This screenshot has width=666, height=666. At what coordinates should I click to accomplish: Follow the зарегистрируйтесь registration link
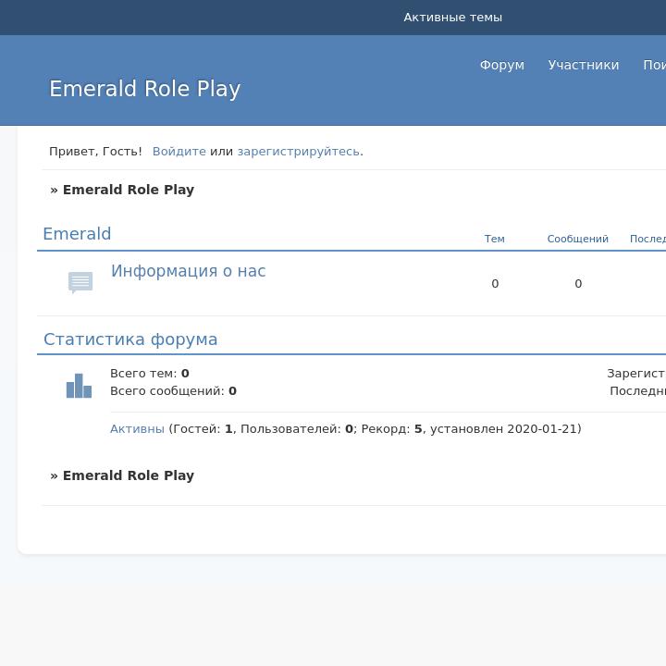coord(298,152)
